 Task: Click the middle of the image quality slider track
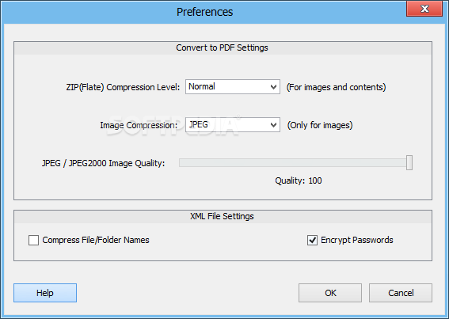click(295, 162)
